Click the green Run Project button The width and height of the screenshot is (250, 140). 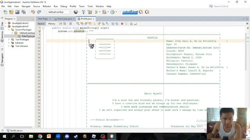coord(96,12)
